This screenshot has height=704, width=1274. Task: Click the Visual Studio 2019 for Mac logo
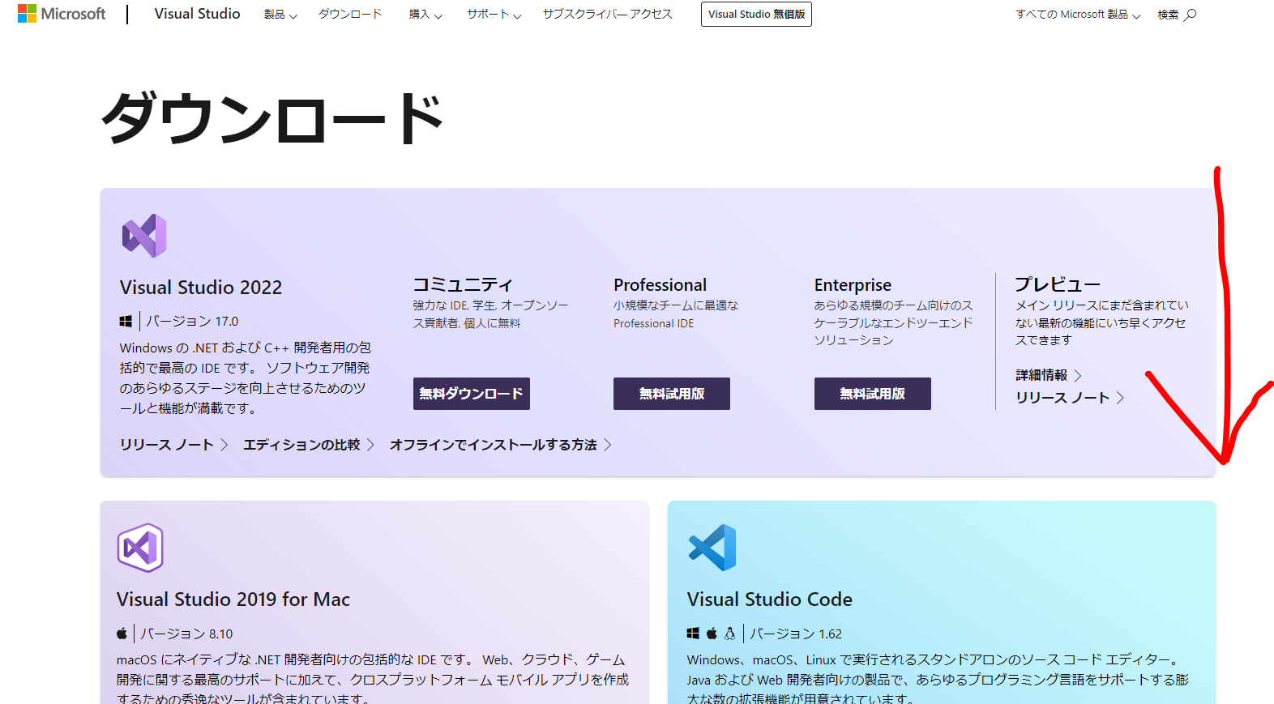point(140,548)
